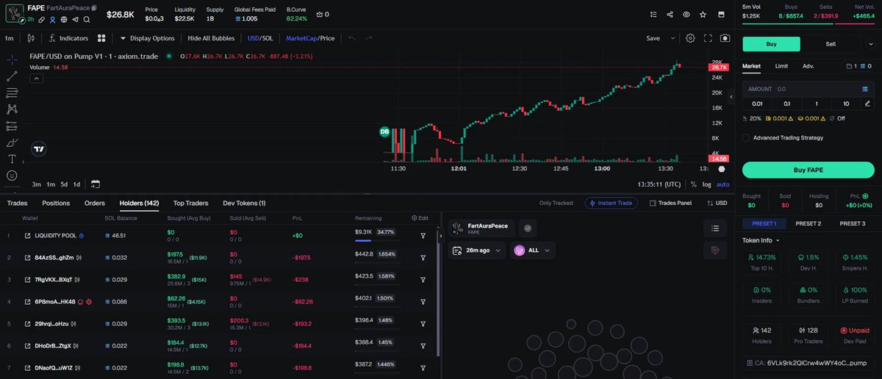The width and height of the screenshot is (882, 379).
Task: Toggle the MarketCap/Price chart display
Action: coord(310,38)
